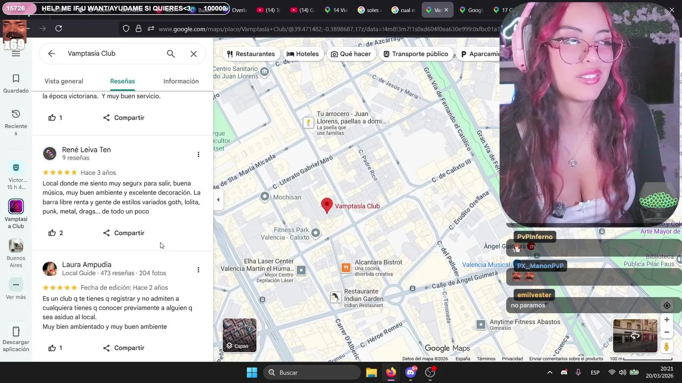Click Fitness Park Valencia marker

(x=315, y=232)
